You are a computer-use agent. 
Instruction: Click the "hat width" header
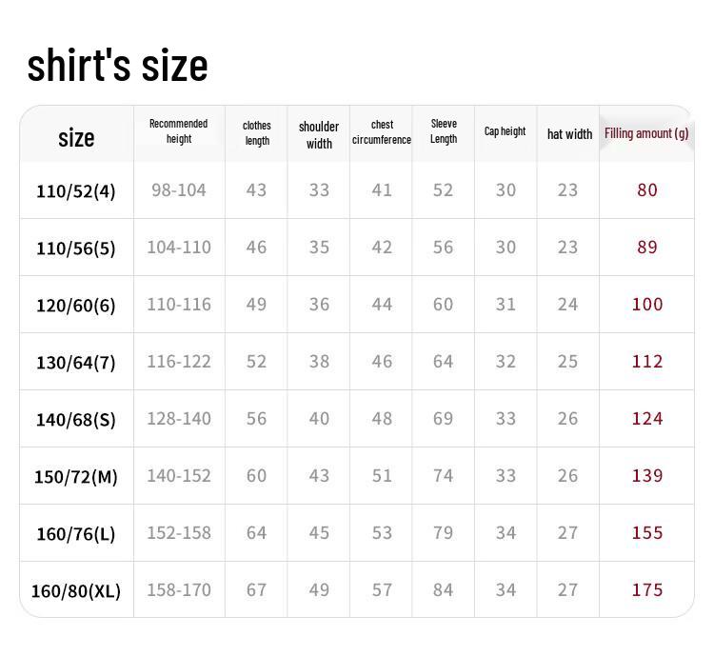pyautogui.click(x=569, y=134)
